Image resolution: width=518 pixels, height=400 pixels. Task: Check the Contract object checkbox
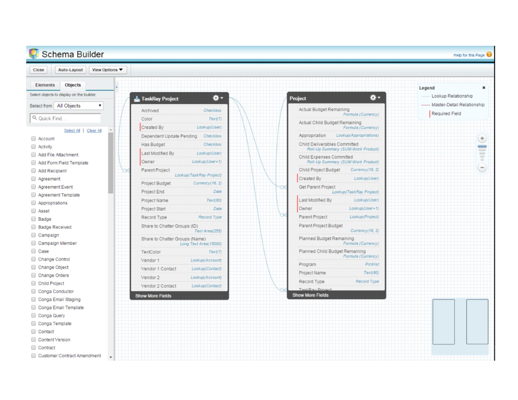(x=33, y=348)
